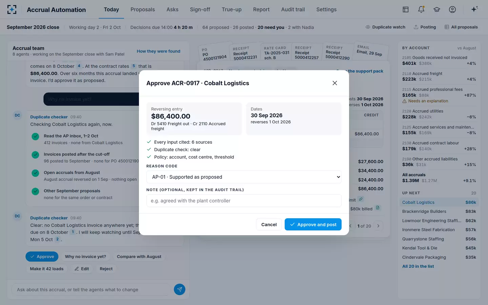Select Brackenridge Builders in Up next
This screenshot has height=305, width=488.
click(x=439, y=211)
